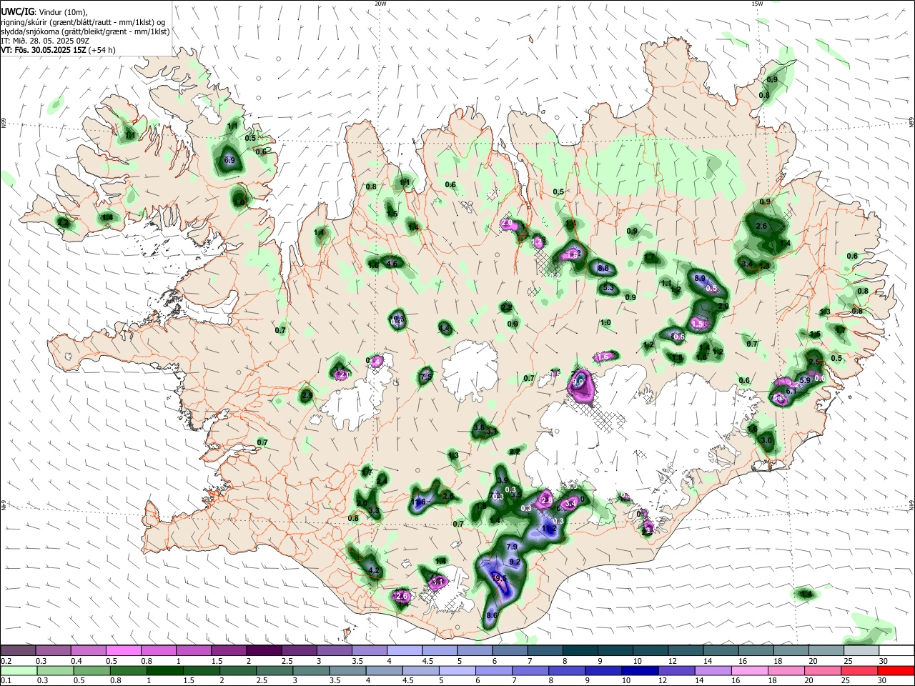
Task: Click the light pink swatch labeled 16 in lower legend
Action: [x=749, y=671]
